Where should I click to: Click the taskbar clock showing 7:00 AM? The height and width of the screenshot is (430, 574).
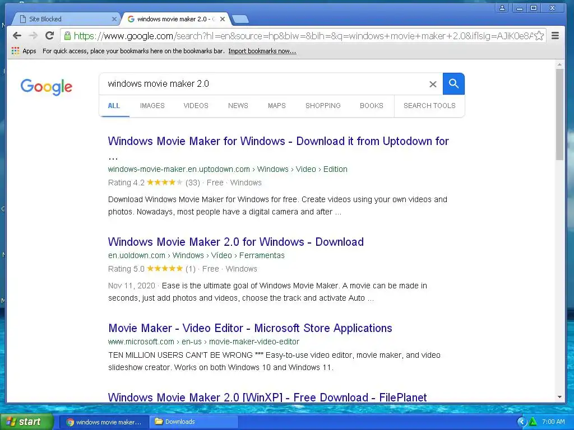tap(553, 422)
